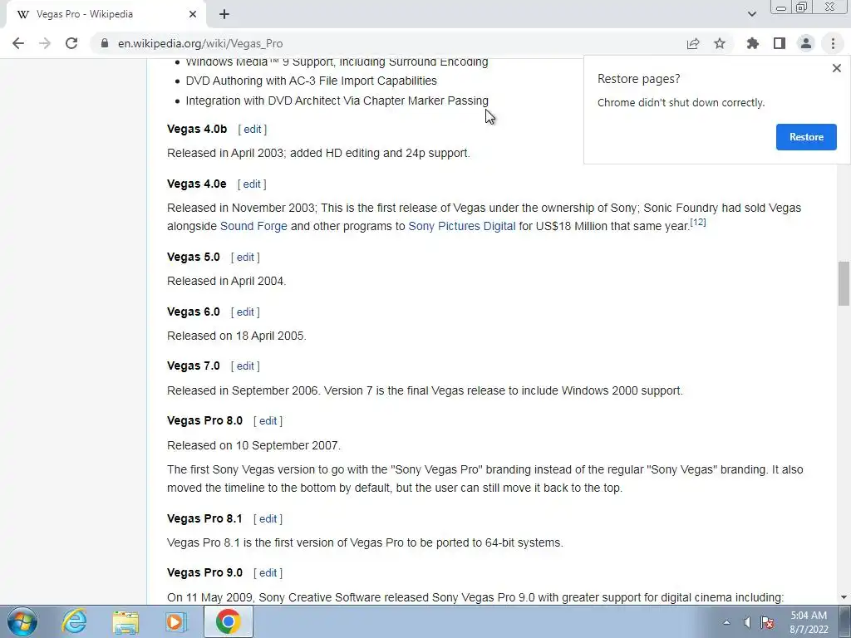This screenshot has height=638, width=851.
Task: Close the Vegas Pro - Wikipedia tab
Action: pyautogui.click(x=193, y=14)
